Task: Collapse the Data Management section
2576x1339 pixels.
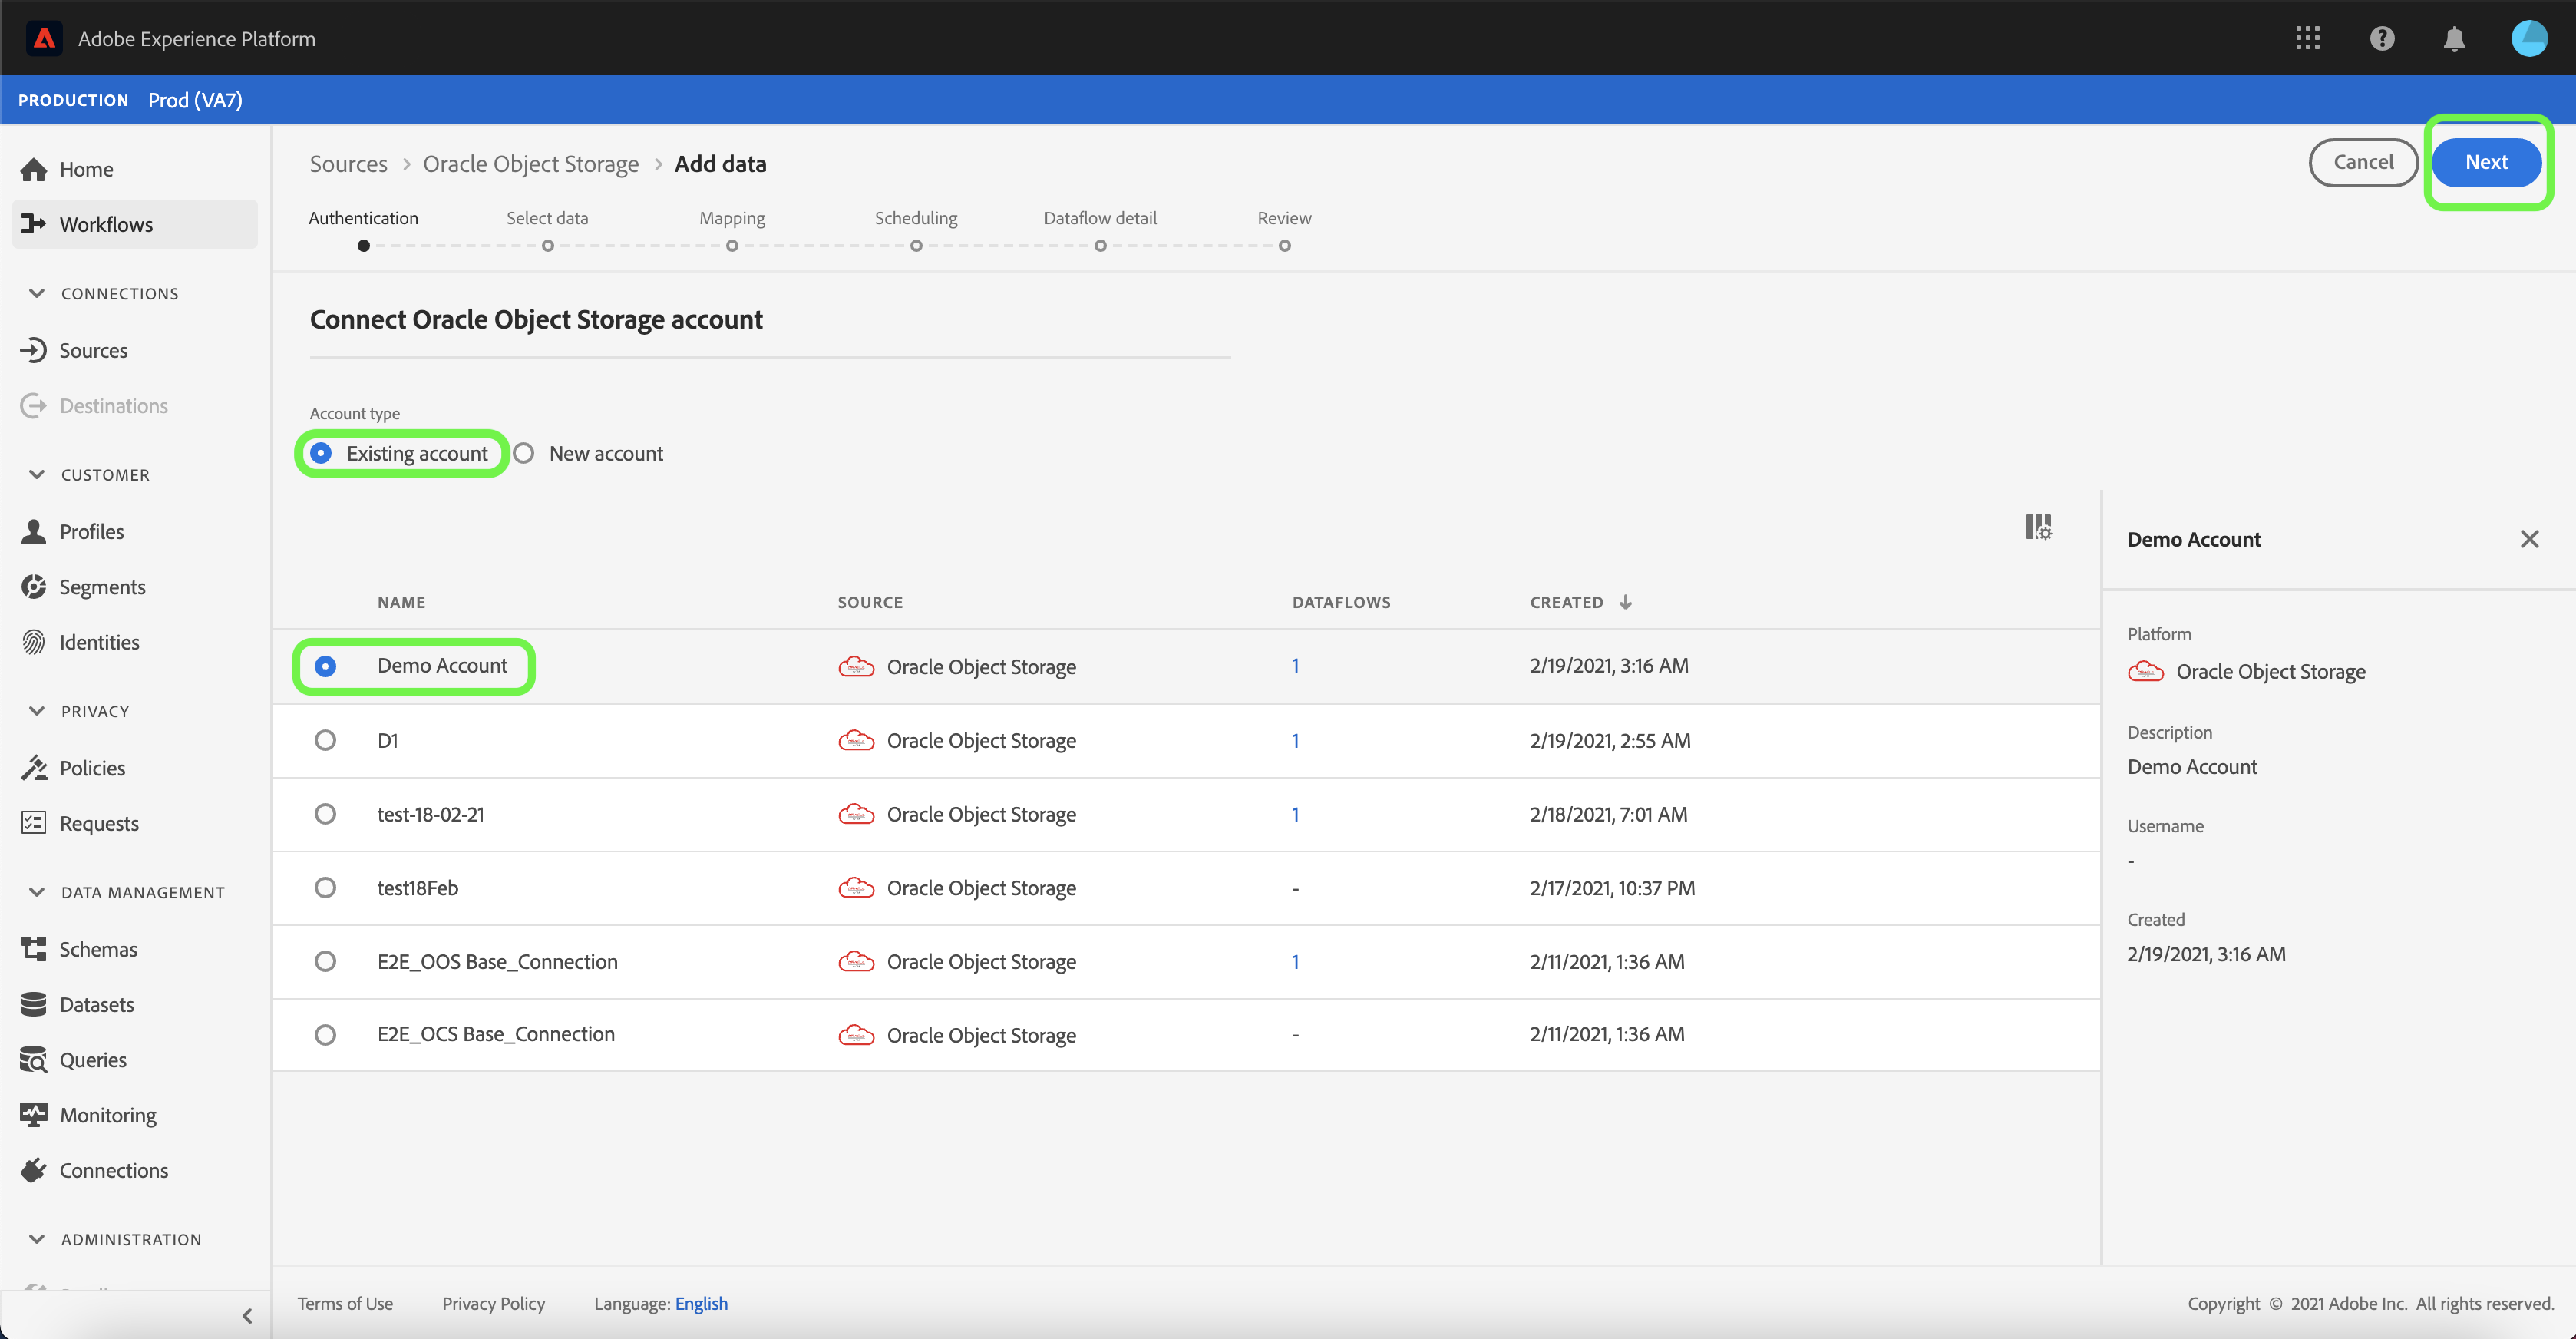Action: 37,892
